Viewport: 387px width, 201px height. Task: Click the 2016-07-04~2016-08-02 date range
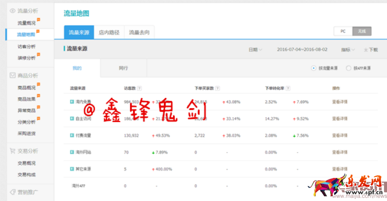302,50
